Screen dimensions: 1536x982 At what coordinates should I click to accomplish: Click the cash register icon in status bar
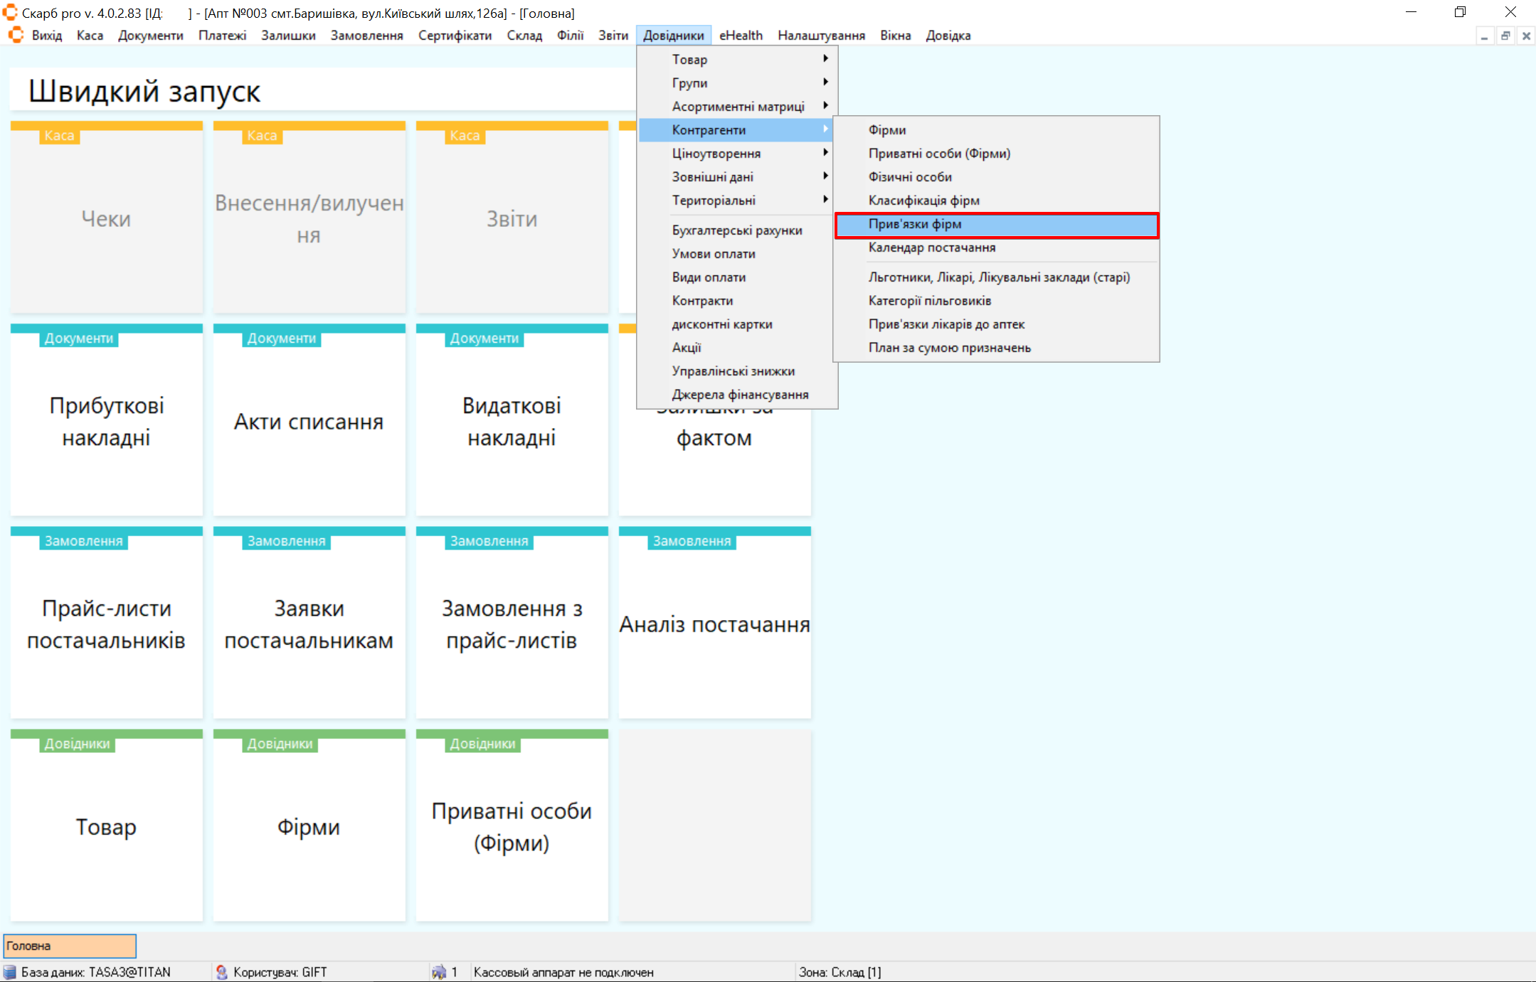coord(439,972)
